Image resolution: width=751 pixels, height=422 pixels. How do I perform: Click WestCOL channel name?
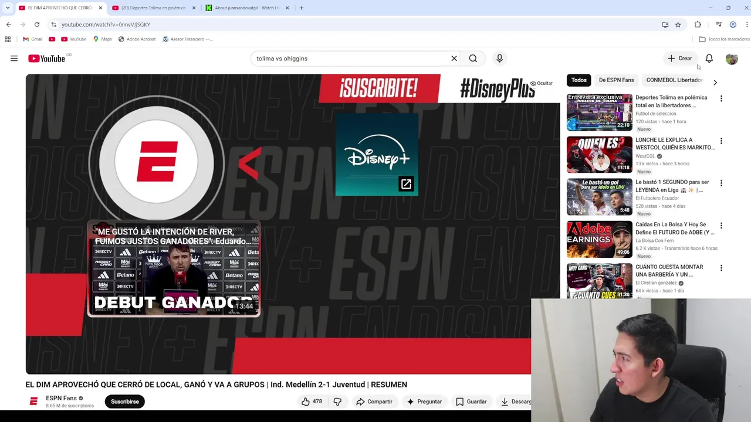[645, 156]
